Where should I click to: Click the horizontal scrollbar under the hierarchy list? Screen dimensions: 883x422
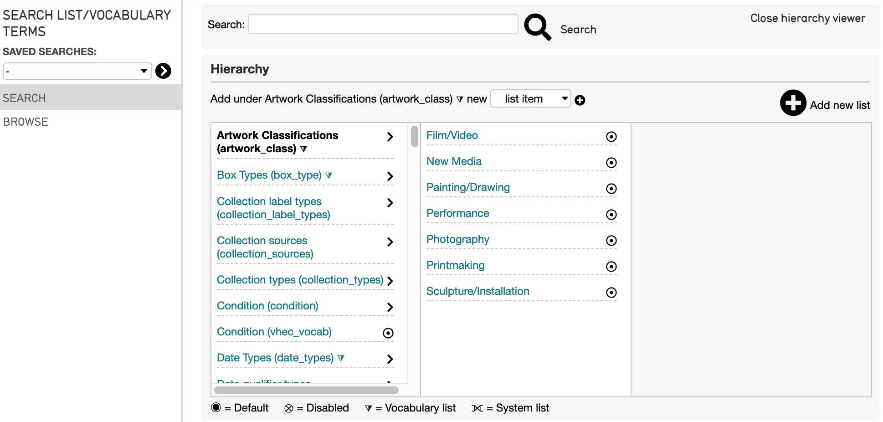tap(306, 390)
